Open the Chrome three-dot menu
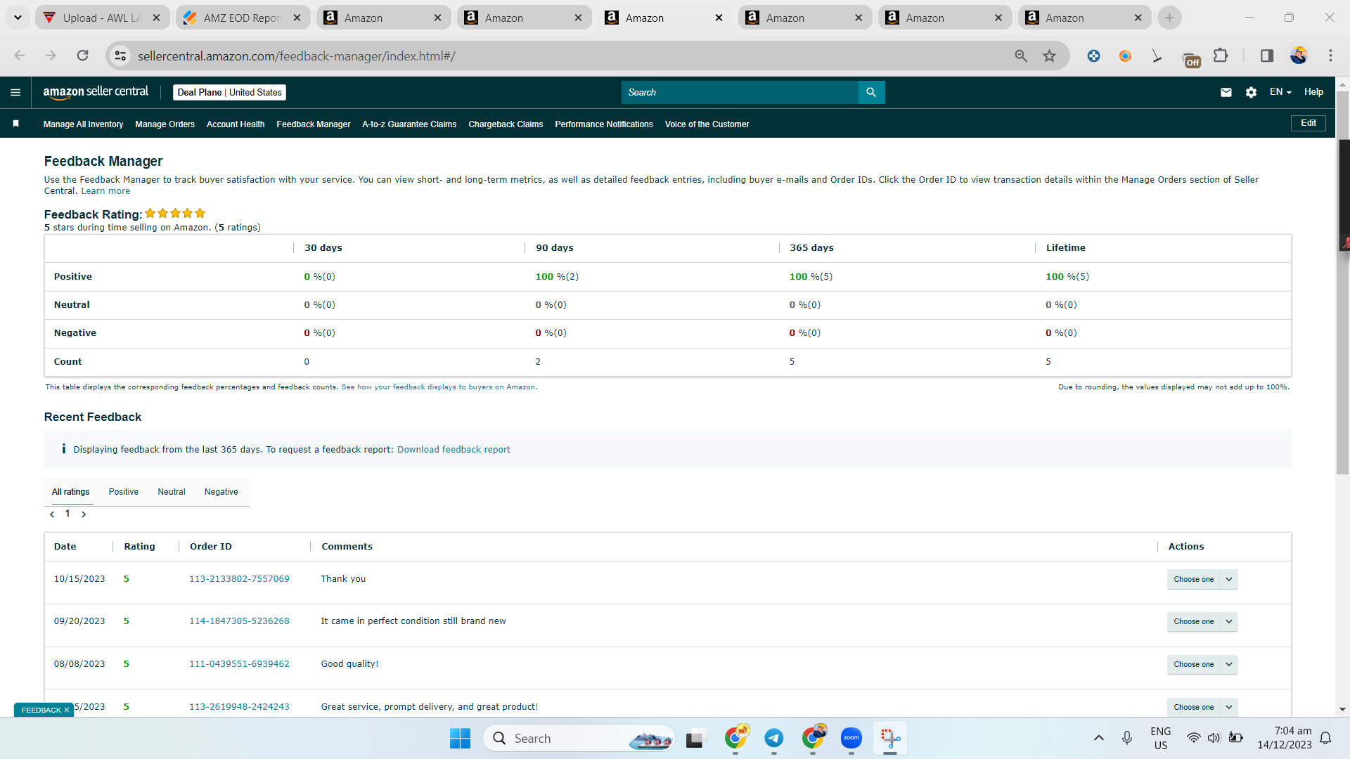 click(x=1330, y=56)
